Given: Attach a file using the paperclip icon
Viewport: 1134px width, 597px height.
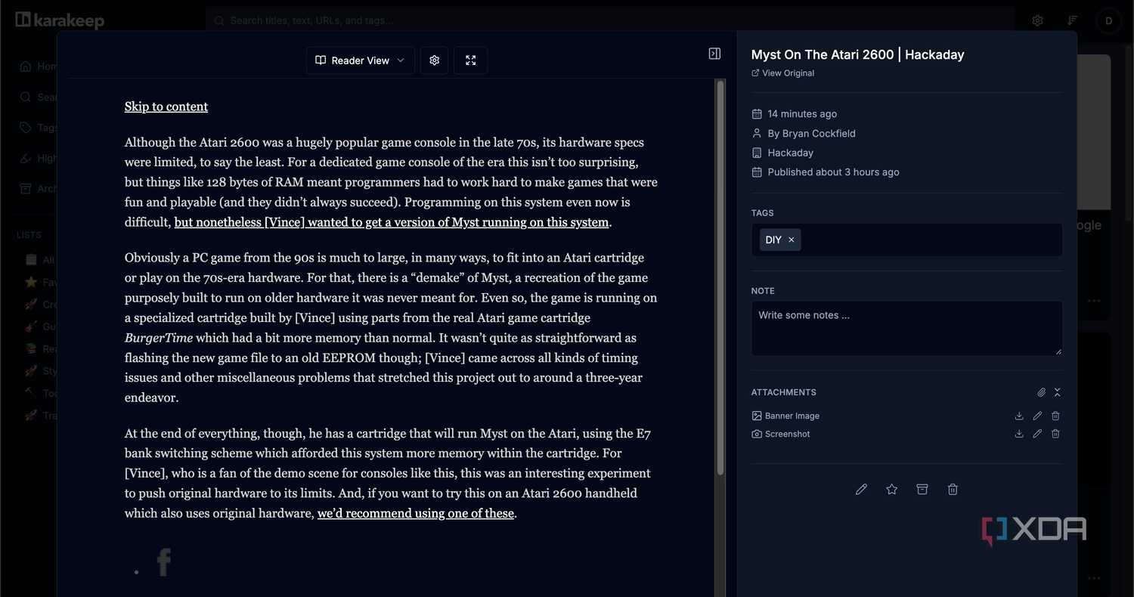Looking at the screenshot, I should (1041, 392).
